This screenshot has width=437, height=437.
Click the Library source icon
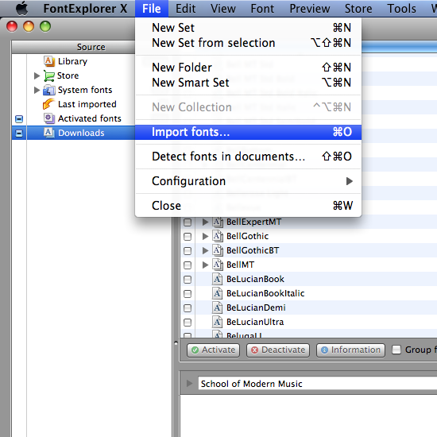[x=48, y=61]
